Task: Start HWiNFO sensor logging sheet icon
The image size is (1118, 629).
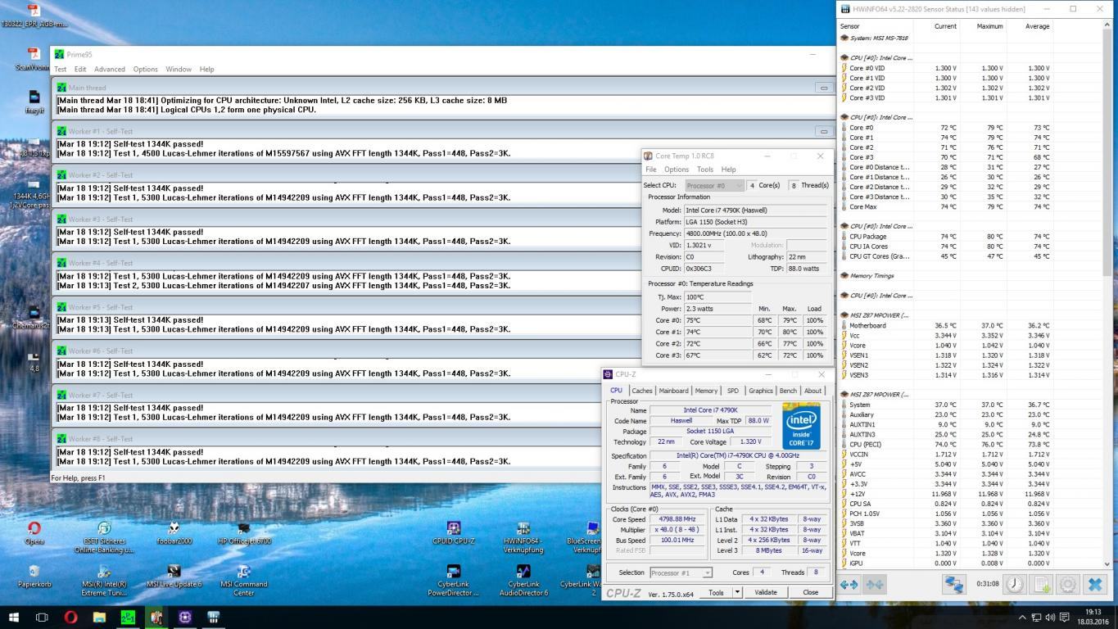Action: point(1041,584)
